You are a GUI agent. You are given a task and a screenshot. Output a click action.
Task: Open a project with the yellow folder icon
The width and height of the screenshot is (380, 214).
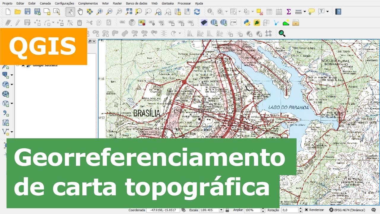[x=18, y=12]
